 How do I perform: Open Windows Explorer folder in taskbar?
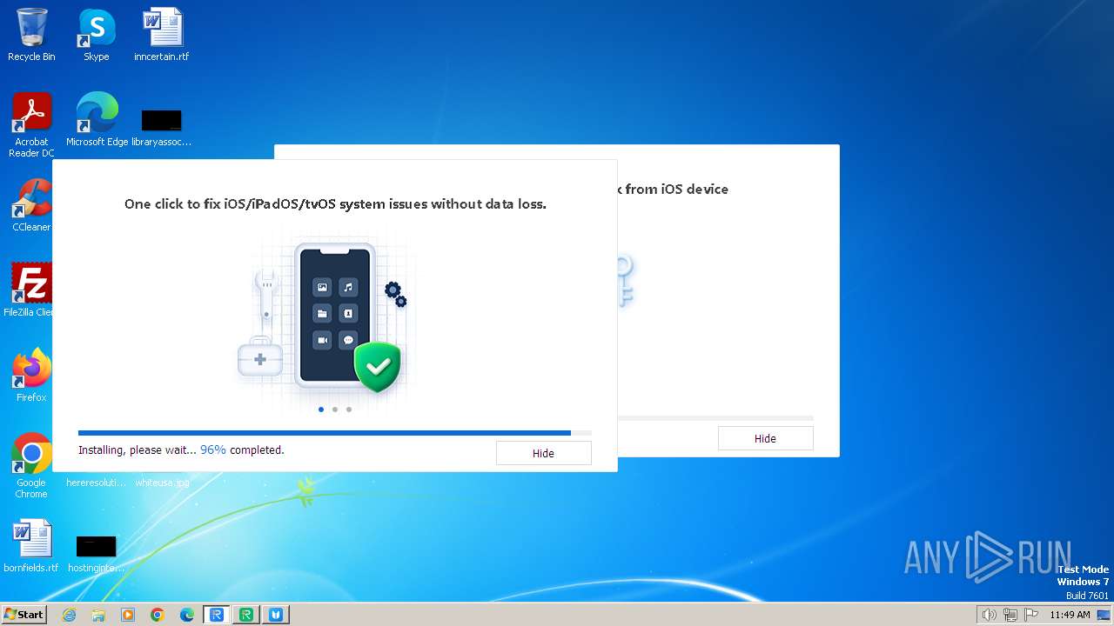[x=98, y=615]
